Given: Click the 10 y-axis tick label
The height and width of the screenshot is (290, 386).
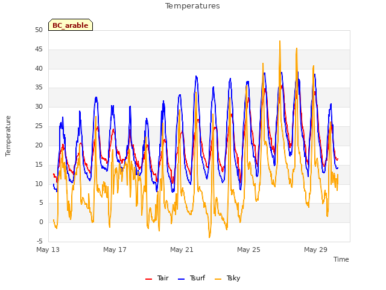Looking at the screenshot, I should coord(39,184).
